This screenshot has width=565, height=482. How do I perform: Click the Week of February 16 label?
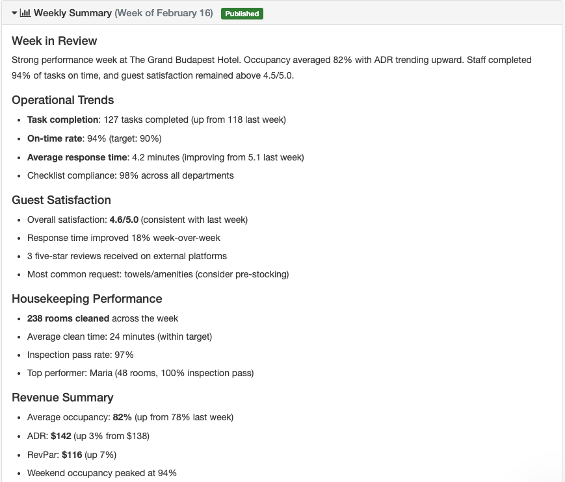[164, 13]
